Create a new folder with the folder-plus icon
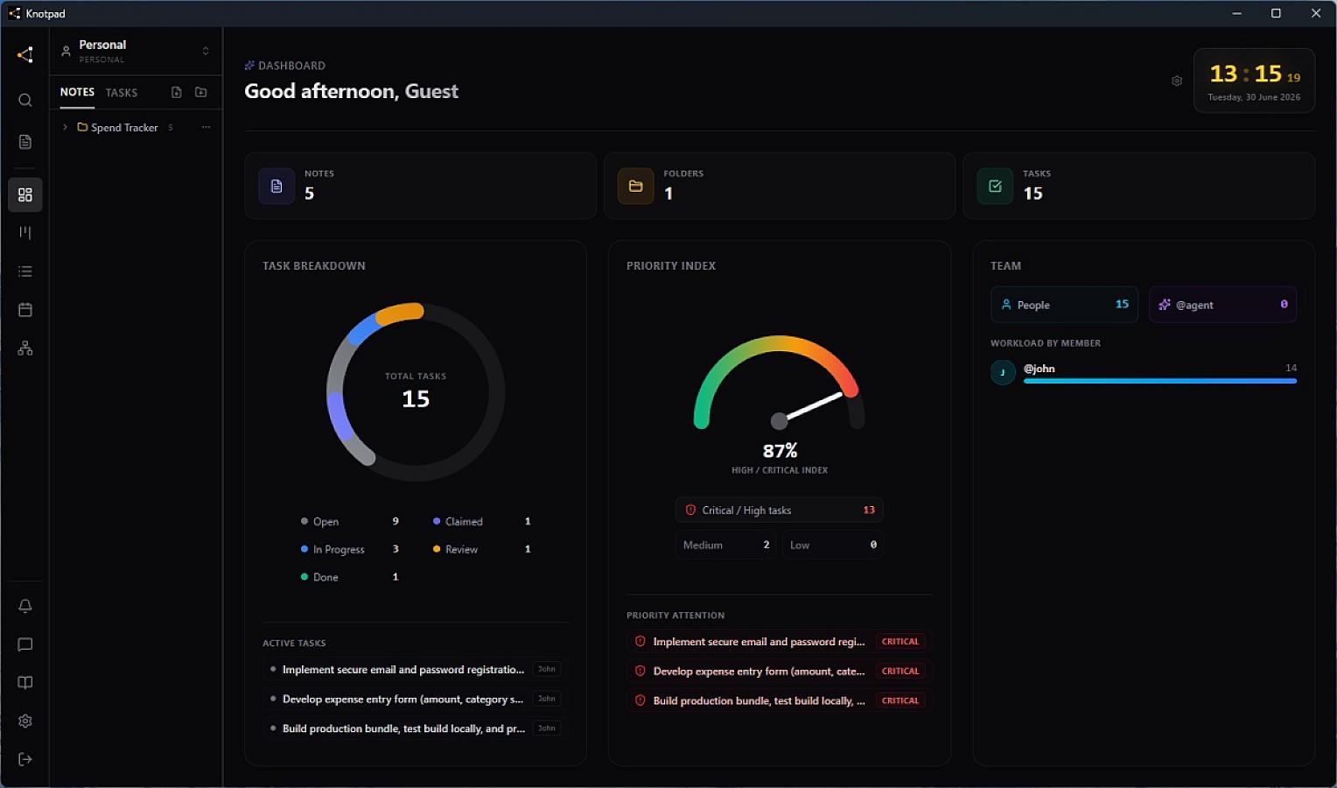Viewport: 1337px width, 788px height. click(x=201, y=92)
